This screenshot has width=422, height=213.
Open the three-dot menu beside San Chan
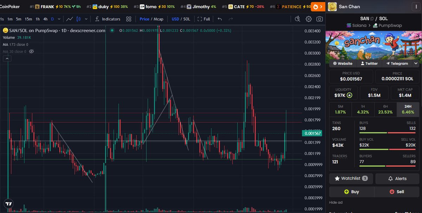click(416, 7)
